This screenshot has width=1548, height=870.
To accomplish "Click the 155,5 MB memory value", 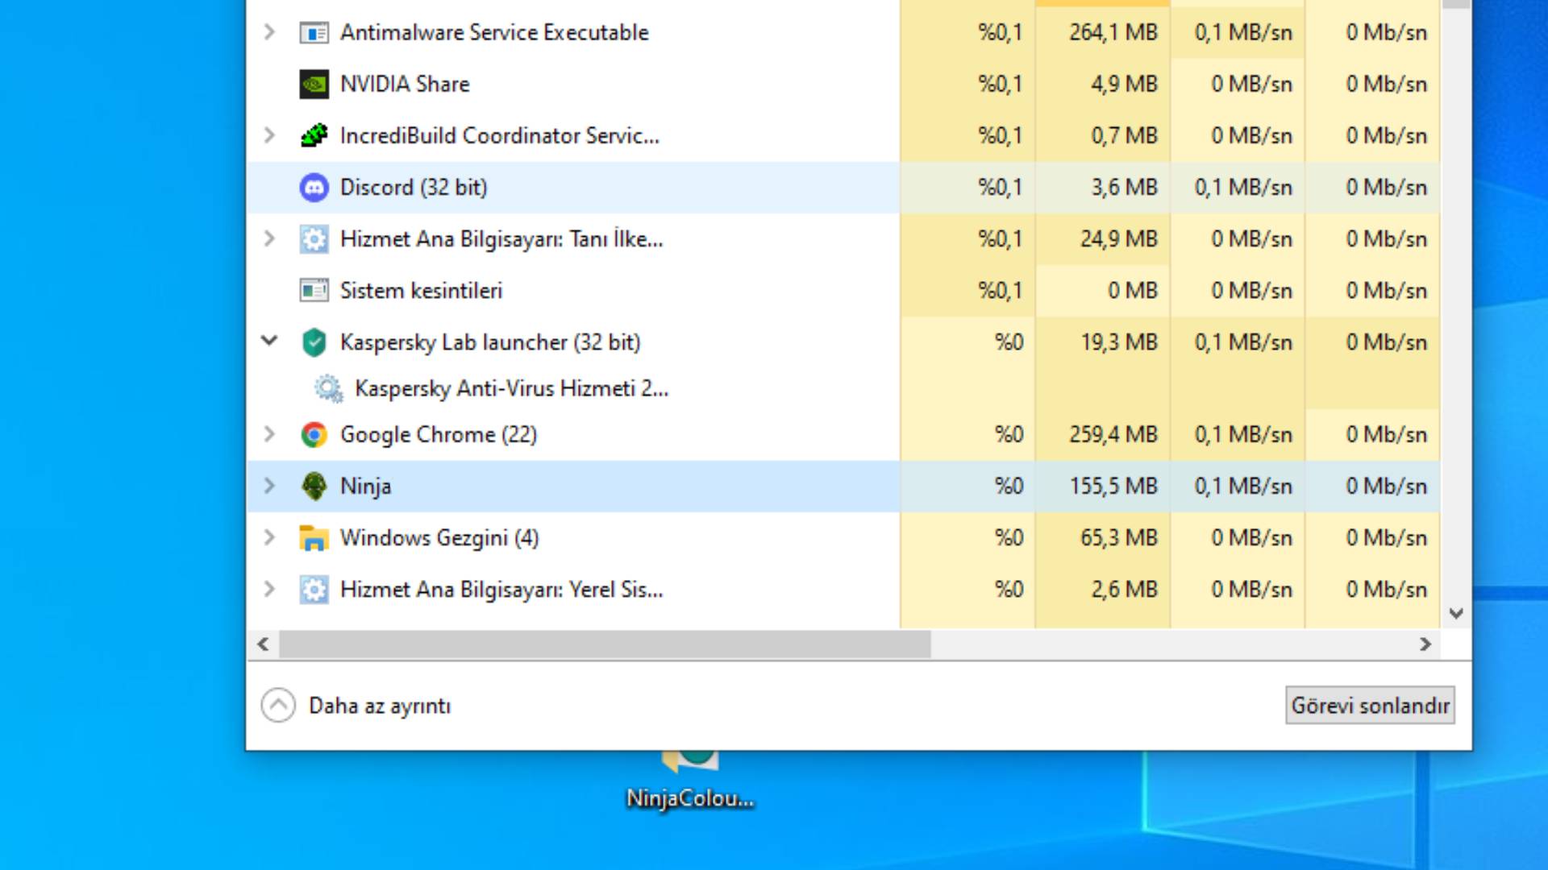I will [1113, 487].
